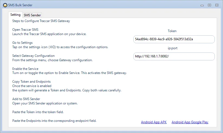Click the Enable the Service step title

(x=25, y=69)
